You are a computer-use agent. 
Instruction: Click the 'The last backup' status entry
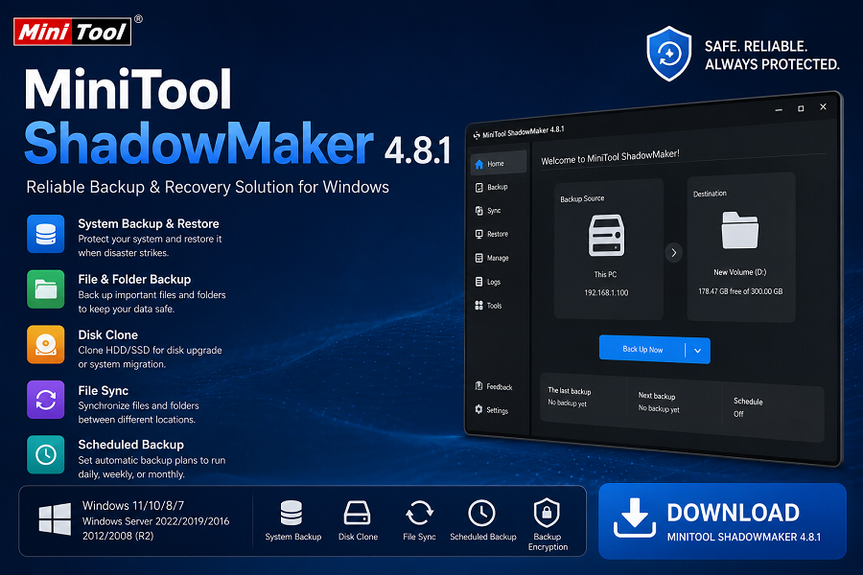[x=569, y=397]
